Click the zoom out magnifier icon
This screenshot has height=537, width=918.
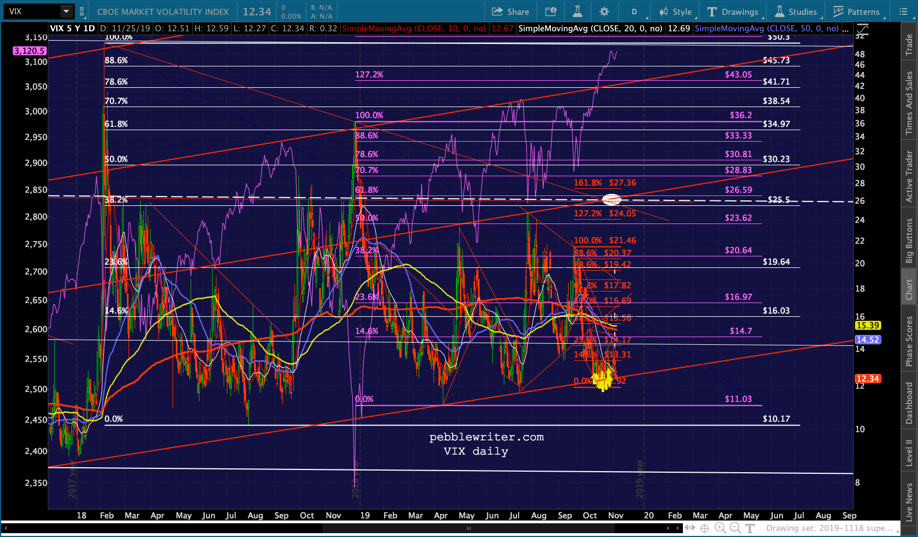click(735, 528)
